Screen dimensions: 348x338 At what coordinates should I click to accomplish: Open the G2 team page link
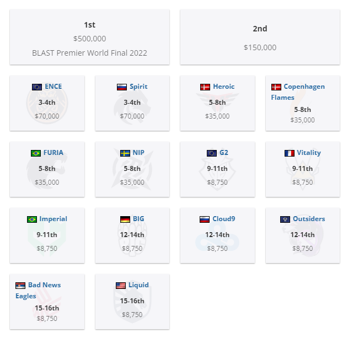point(224,153)
